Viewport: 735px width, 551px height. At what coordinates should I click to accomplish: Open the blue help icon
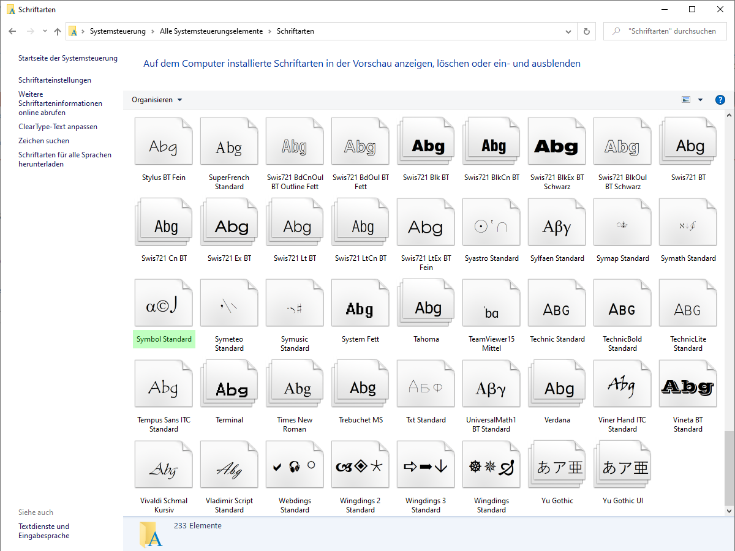point(720,99)
